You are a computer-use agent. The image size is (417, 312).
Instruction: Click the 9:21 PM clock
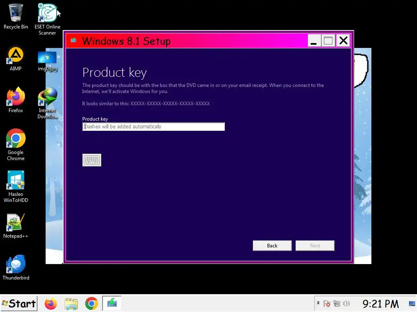pos(381,304)
